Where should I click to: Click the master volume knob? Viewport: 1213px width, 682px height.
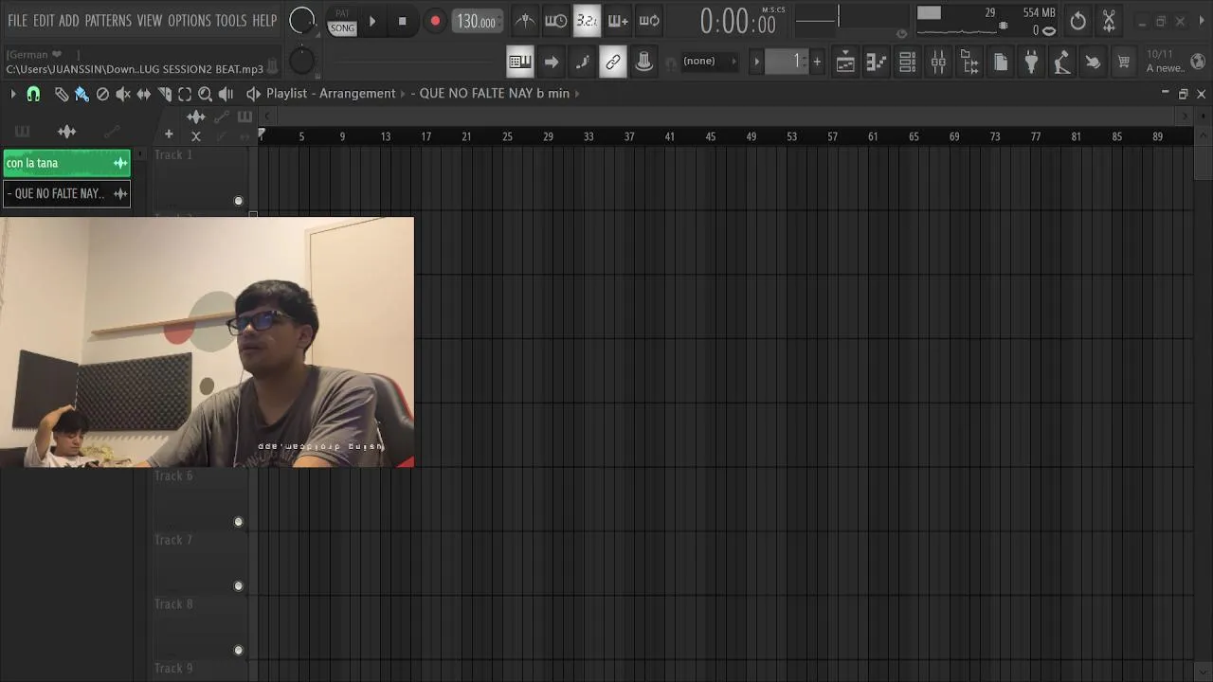coord(302,21)
